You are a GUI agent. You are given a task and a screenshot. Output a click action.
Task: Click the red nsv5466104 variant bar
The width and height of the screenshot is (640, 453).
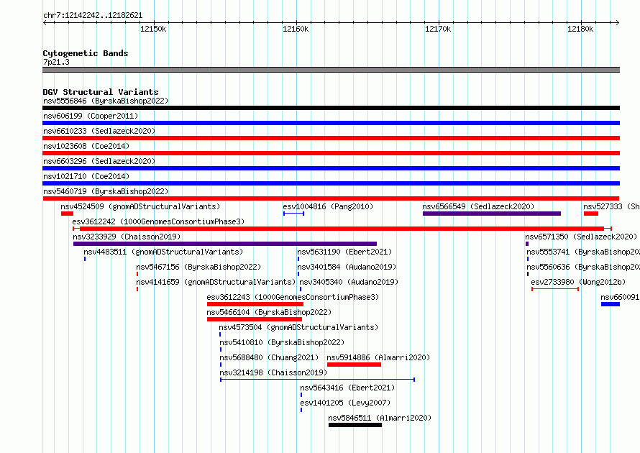tap(255, 319)
